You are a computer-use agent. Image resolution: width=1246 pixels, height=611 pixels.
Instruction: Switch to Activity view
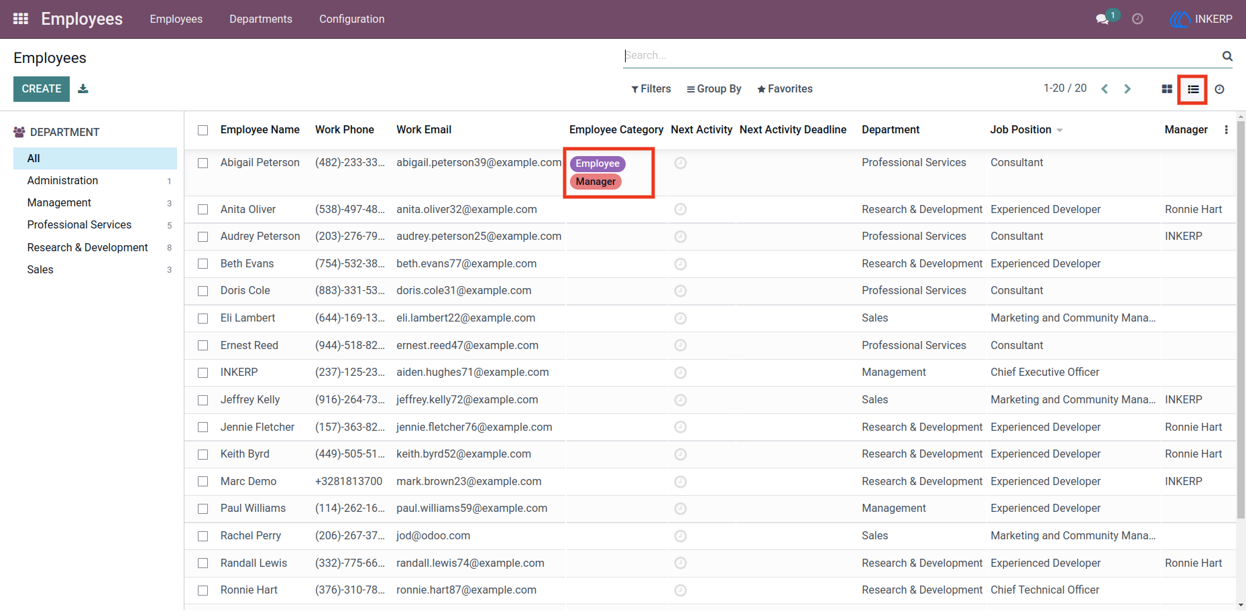(1219, 89)
